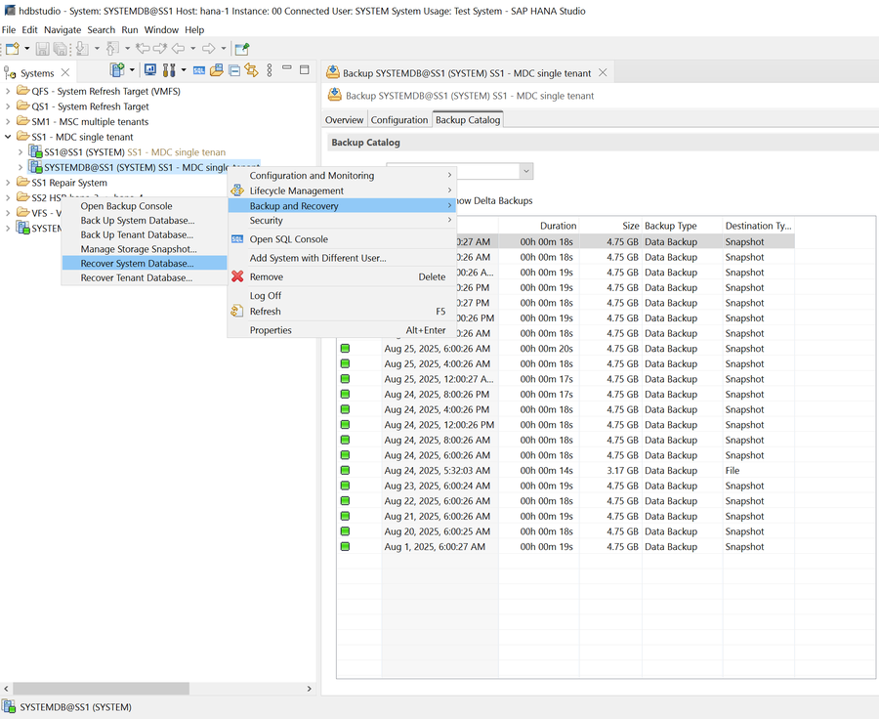This screenshot has width=879, height=719.
Task: Switch to the Configuration tab
Action: pyautogui.click(x=398, y=120)
